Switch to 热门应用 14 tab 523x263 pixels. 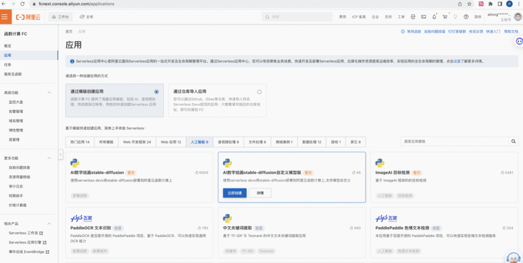click(80, 142)
